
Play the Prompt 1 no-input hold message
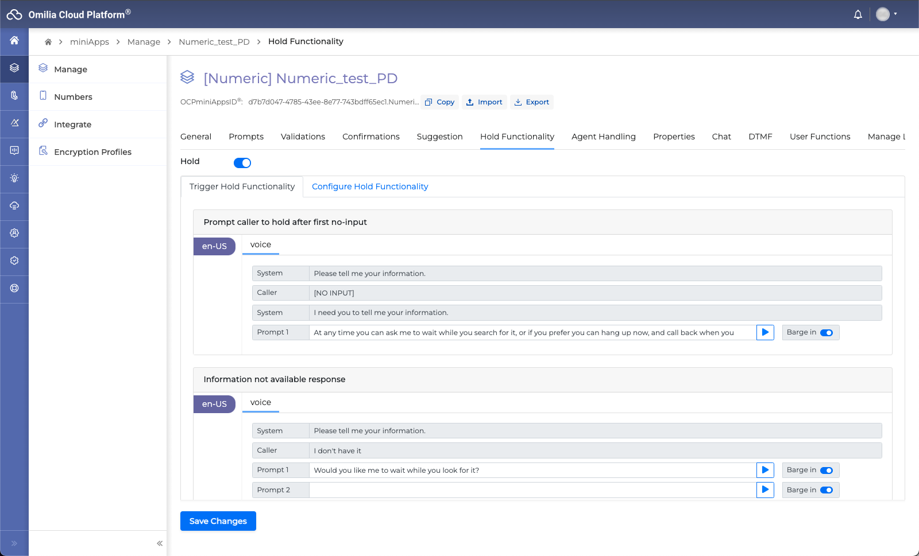765,332
